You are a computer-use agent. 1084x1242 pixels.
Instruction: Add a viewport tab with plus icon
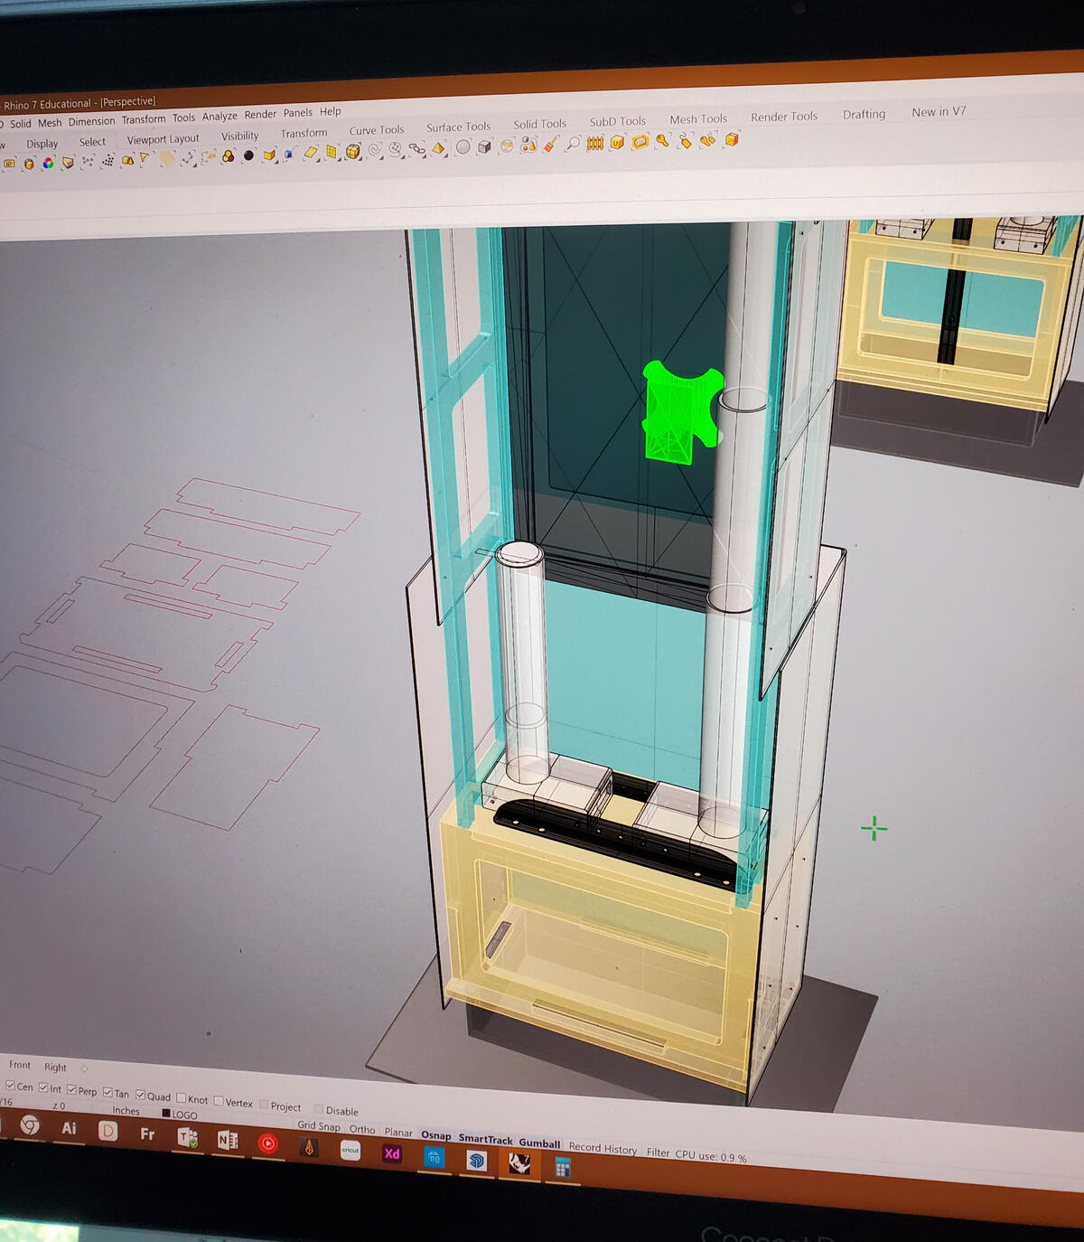tap(84, 1068)
